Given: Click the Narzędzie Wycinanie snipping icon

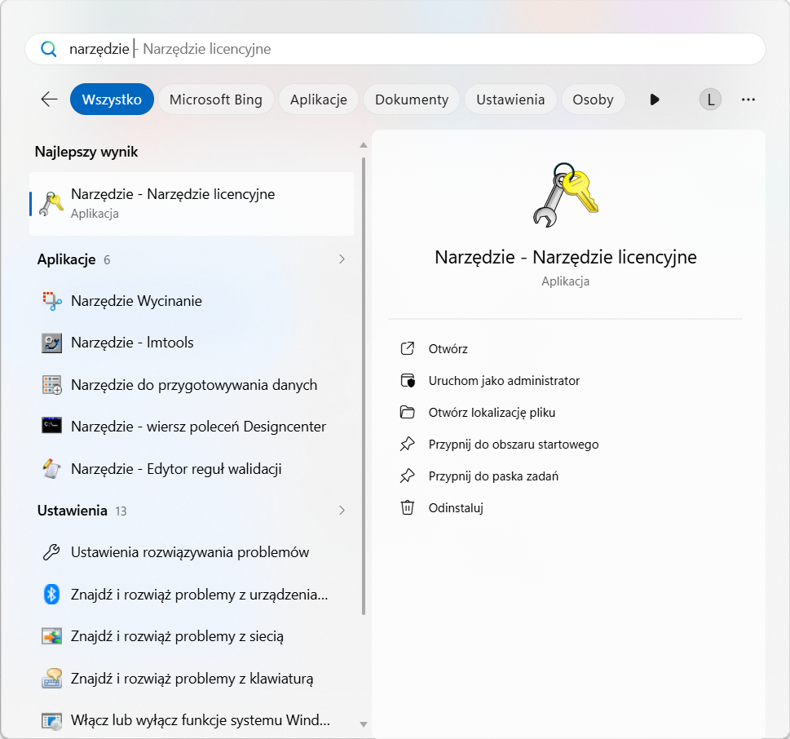Looking at the screenshot, I should 52,301.
